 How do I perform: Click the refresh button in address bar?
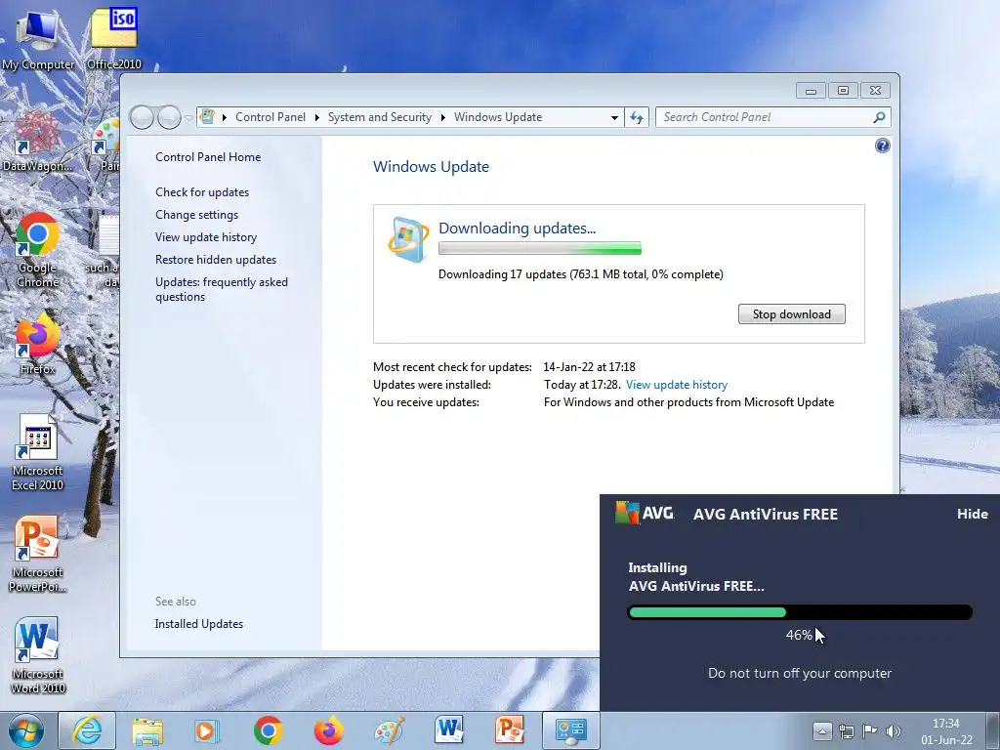pos(637,117)
